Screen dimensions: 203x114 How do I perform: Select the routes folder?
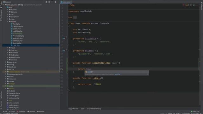pos(10,81)
